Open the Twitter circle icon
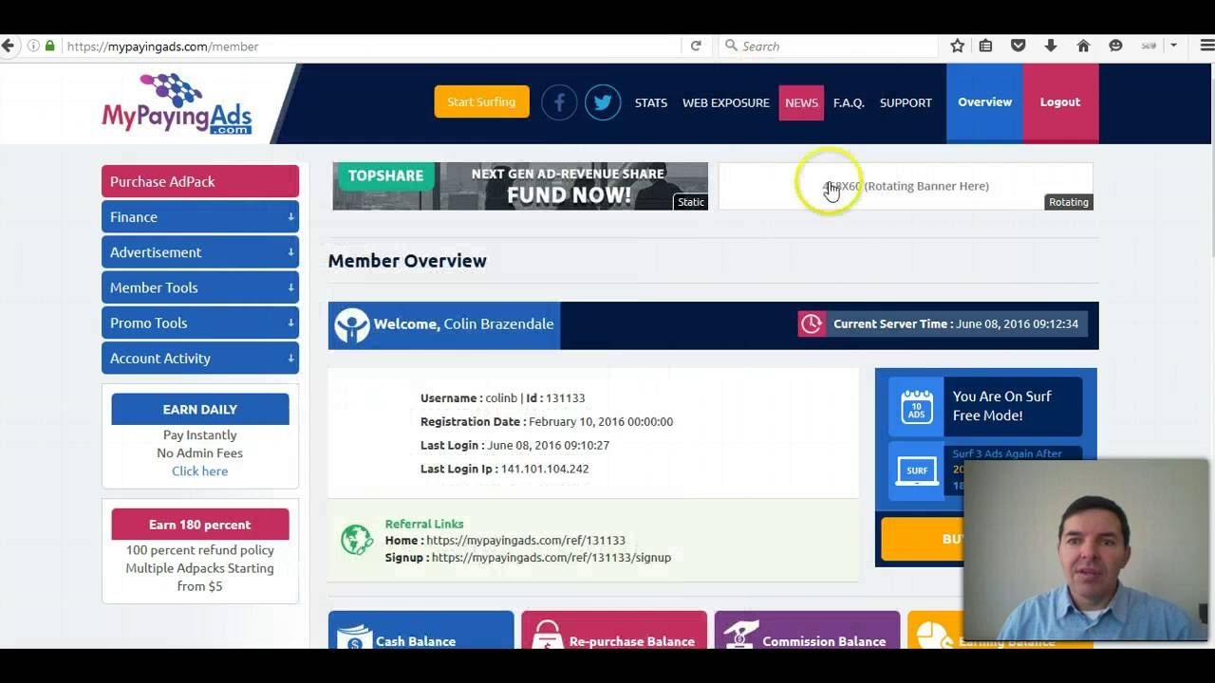1215x683 pixels. point(603,102)
